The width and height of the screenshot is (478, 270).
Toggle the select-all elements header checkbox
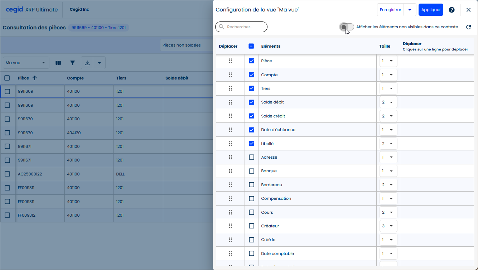pos(251,46)
